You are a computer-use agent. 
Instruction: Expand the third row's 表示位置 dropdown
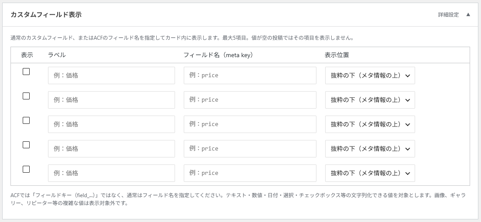pyautogui.click(x=370, y=124)
